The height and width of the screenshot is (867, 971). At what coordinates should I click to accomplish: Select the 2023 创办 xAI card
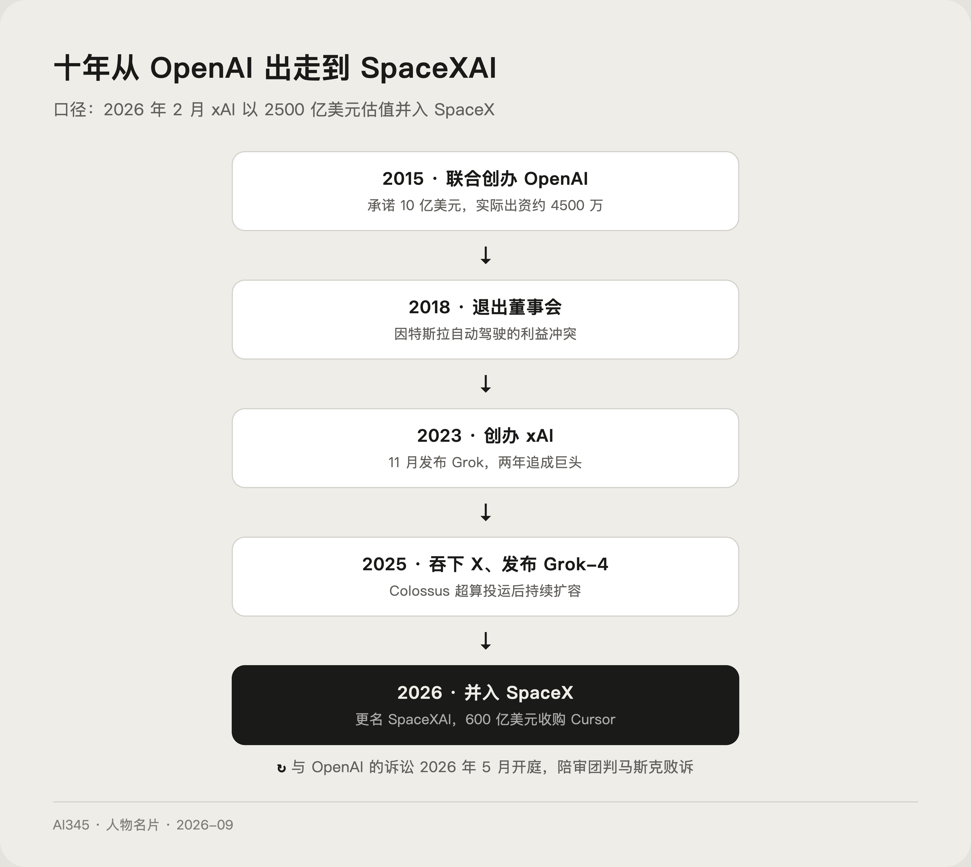click(x=486, y=448)
